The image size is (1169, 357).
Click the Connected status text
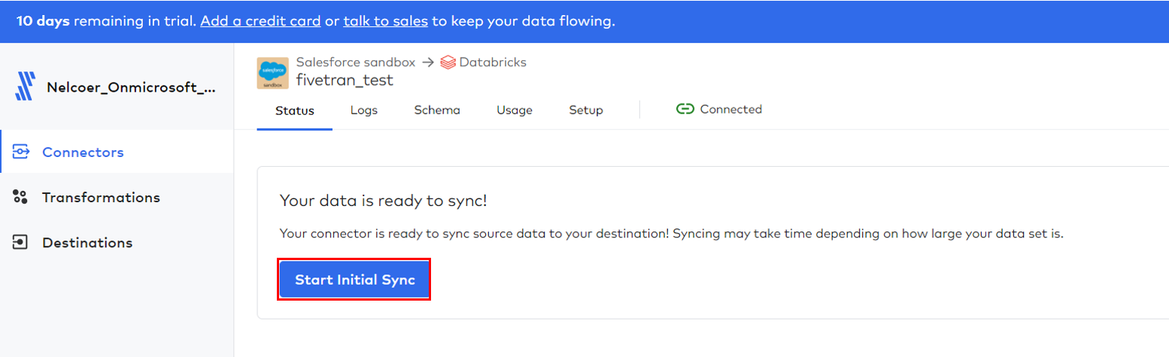pos(730,109)
